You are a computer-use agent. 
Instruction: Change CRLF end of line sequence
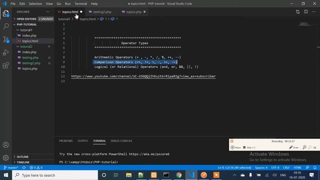pos(286,167)
